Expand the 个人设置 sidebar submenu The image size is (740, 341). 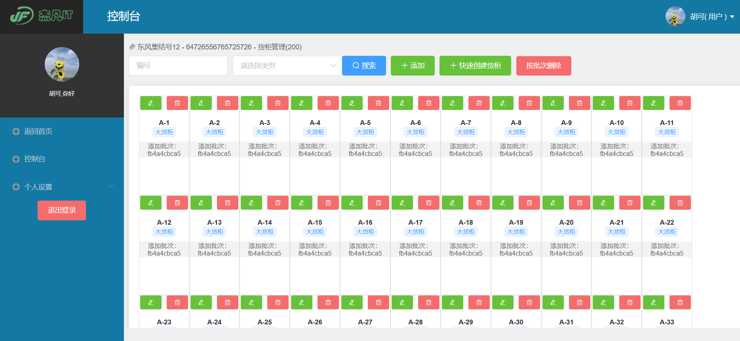click(62, 187)
